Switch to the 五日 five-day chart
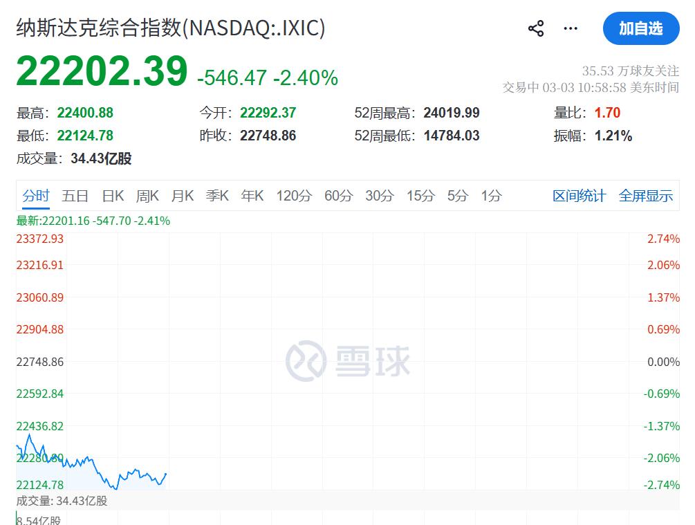 [x=75, y=196]
